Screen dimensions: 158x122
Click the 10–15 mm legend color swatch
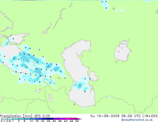pyautogui.click(x=33, y=119)
